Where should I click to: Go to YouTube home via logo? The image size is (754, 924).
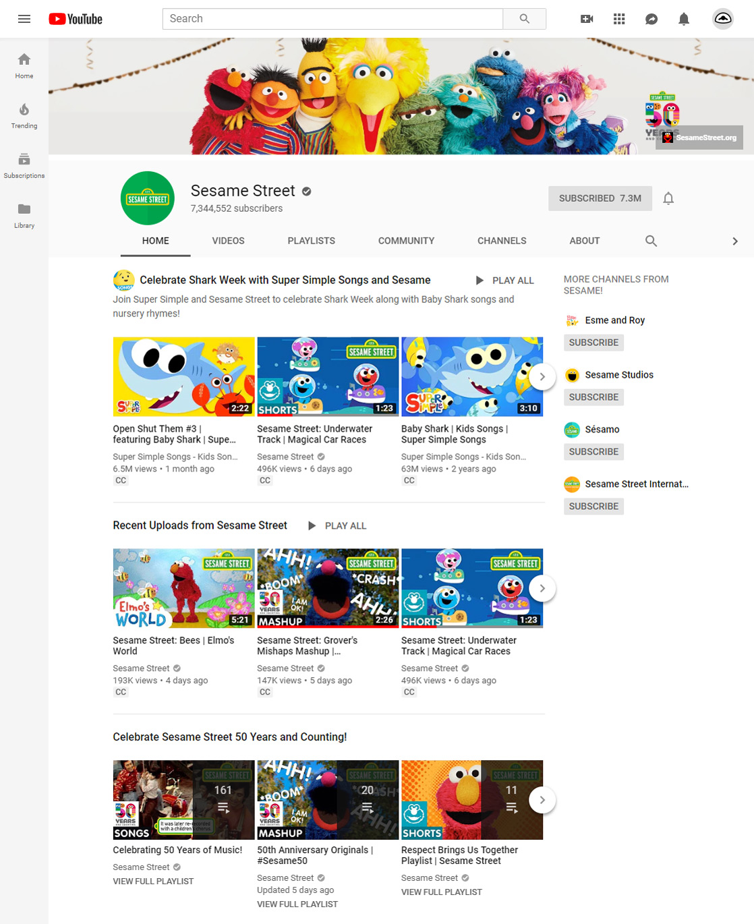point(76,19)
